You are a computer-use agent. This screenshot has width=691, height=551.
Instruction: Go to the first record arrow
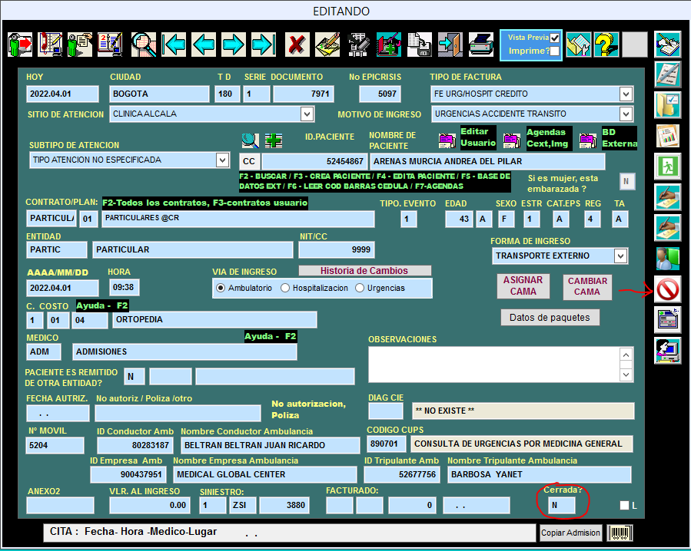tap(174, 45)
